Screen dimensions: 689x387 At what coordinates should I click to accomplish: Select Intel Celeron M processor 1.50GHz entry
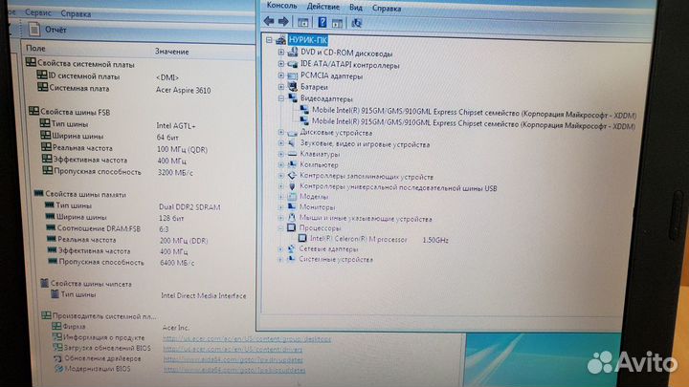pos(379,240)
